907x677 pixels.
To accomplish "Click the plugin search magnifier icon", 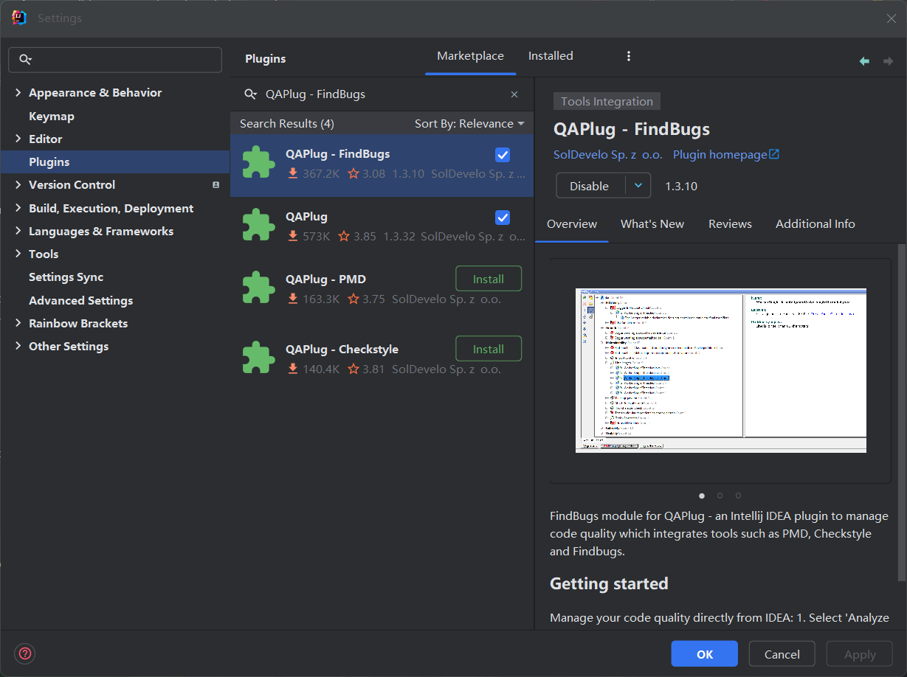I will [x=251, y=94].
